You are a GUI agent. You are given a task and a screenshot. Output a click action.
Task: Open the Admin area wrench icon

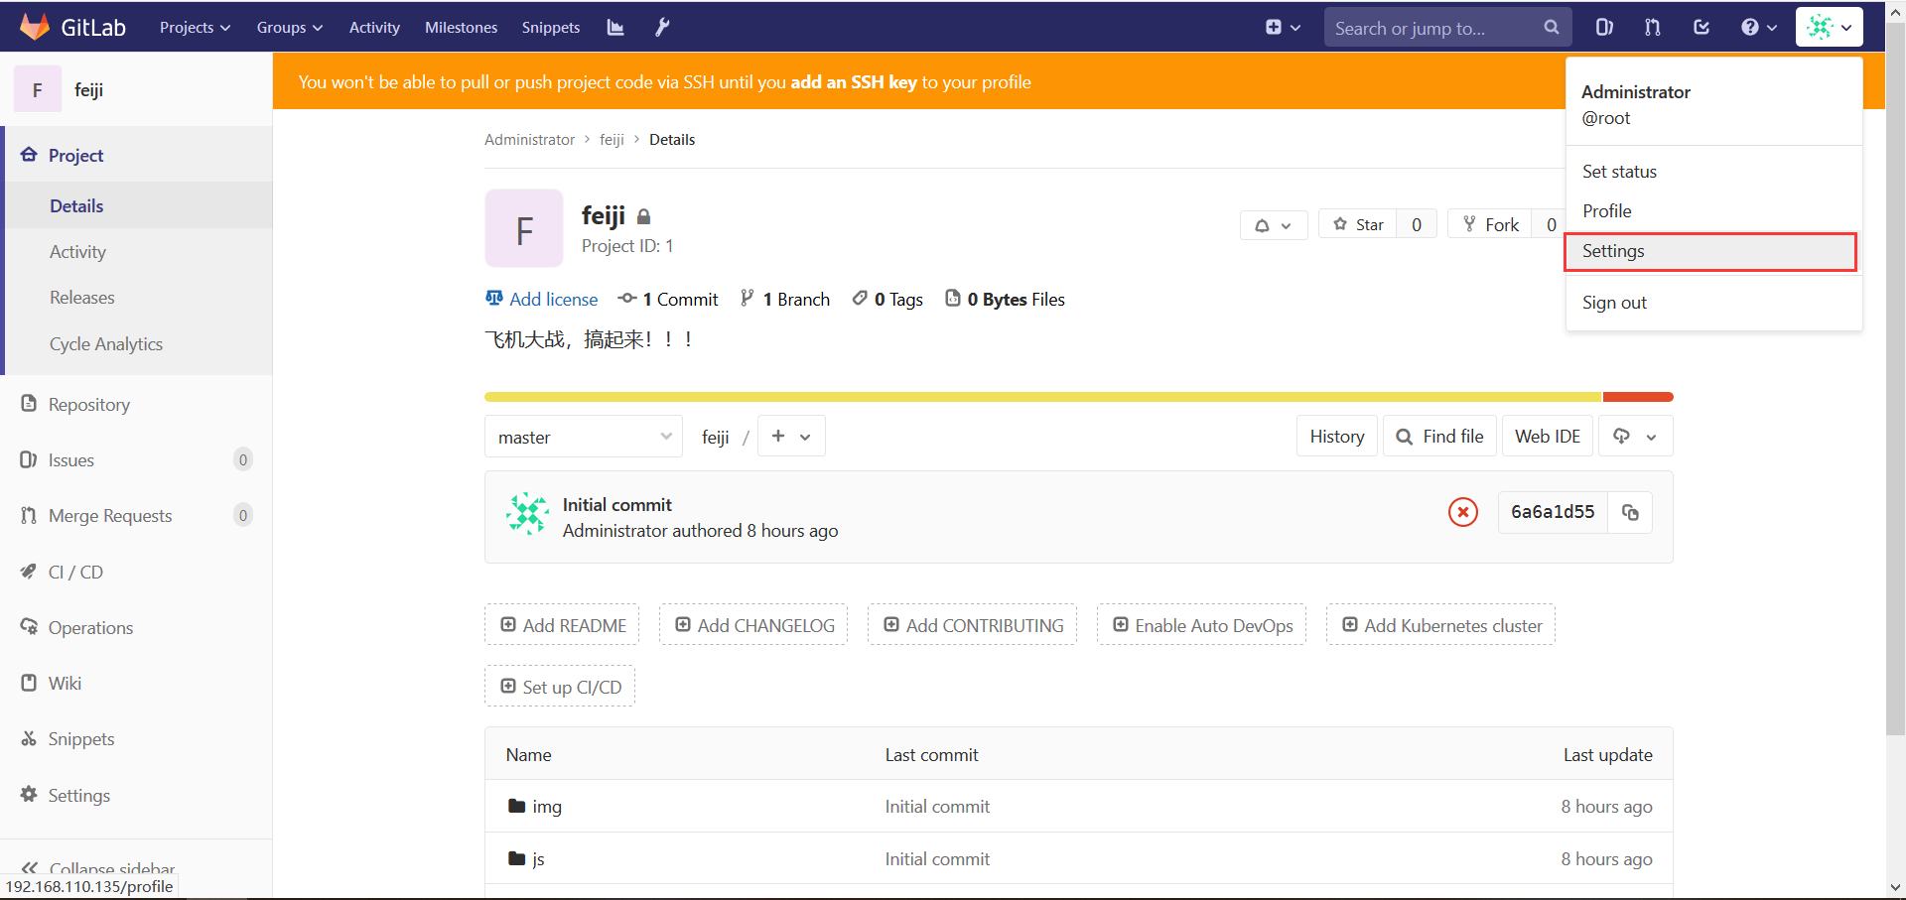coord(662,27)
